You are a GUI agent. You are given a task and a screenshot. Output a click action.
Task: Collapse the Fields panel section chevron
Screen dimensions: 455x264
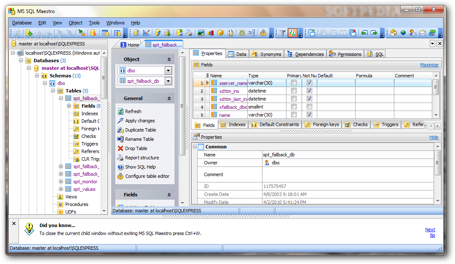(169, 195)
